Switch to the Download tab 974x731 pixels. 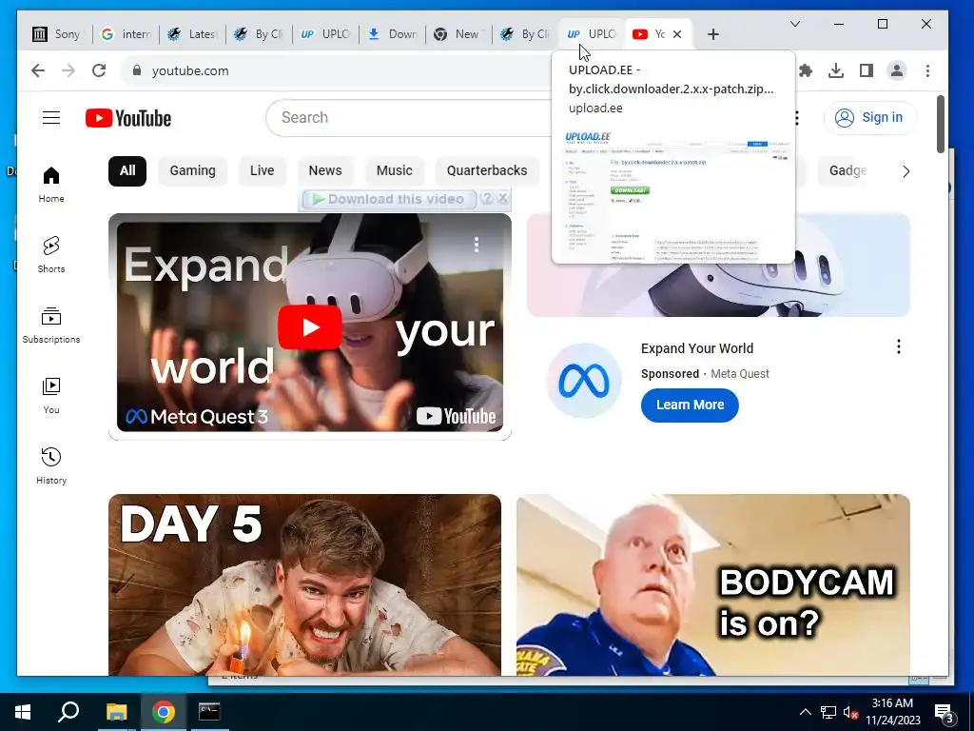[393, 34]
